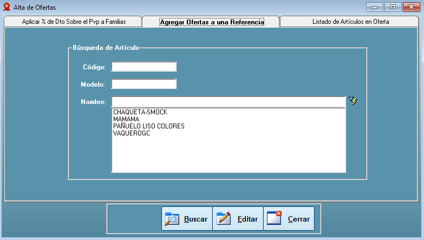This screenshot has width=424, height=240.
Task: Select VAQUEROGC in the article list
Action: tap(229, 133)
